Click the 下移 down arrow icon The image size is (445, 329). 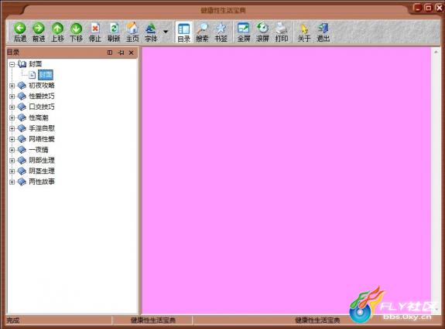click(x=76, y=29)
